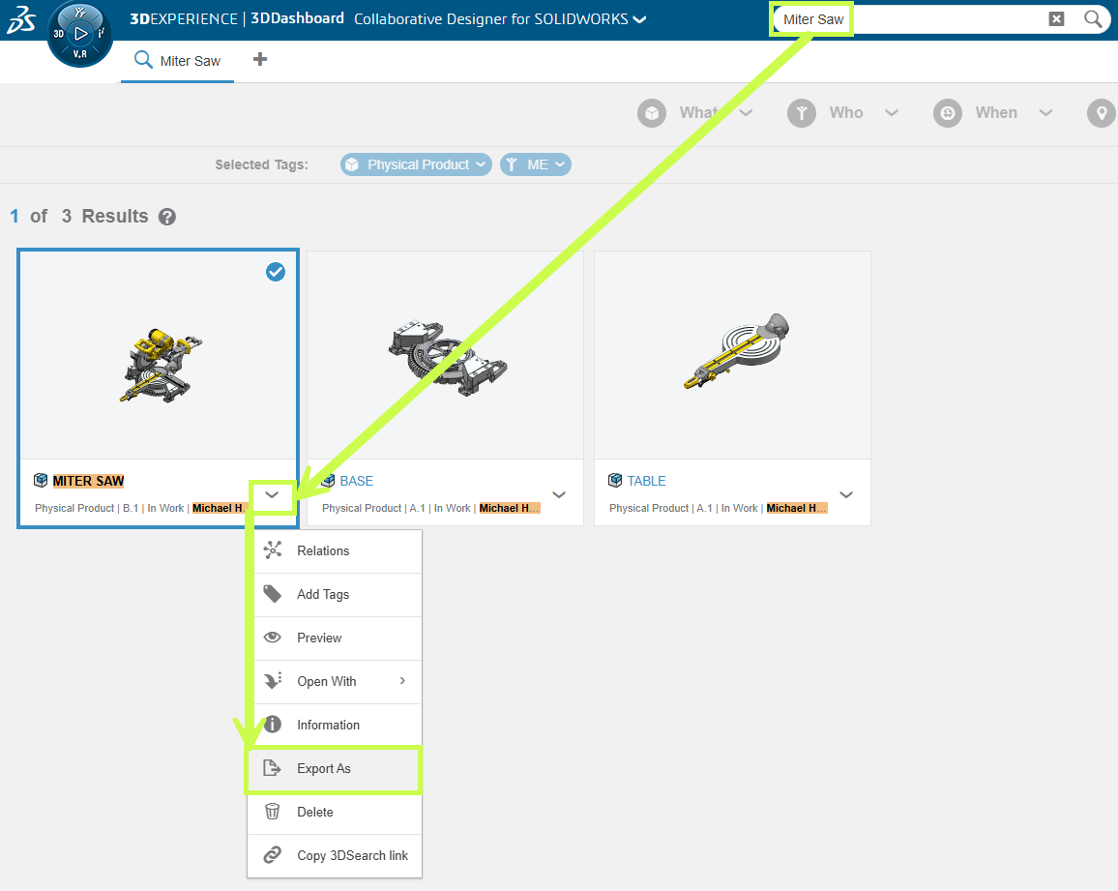Uncheck the MITER SAW selection checkmark
The height and width of the screenshot is (891, 1118).
[x=276, y=272]
